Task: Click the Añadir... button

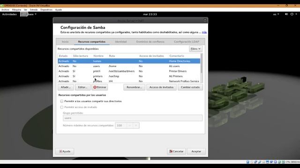Action: pos(66,87)
